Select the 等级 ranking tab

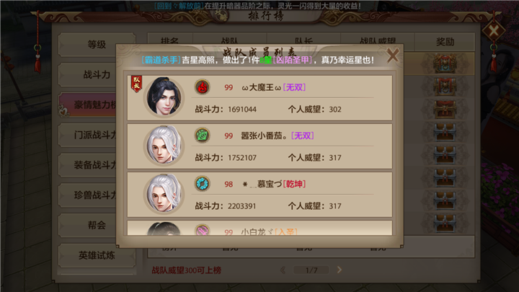click(97, 45)
